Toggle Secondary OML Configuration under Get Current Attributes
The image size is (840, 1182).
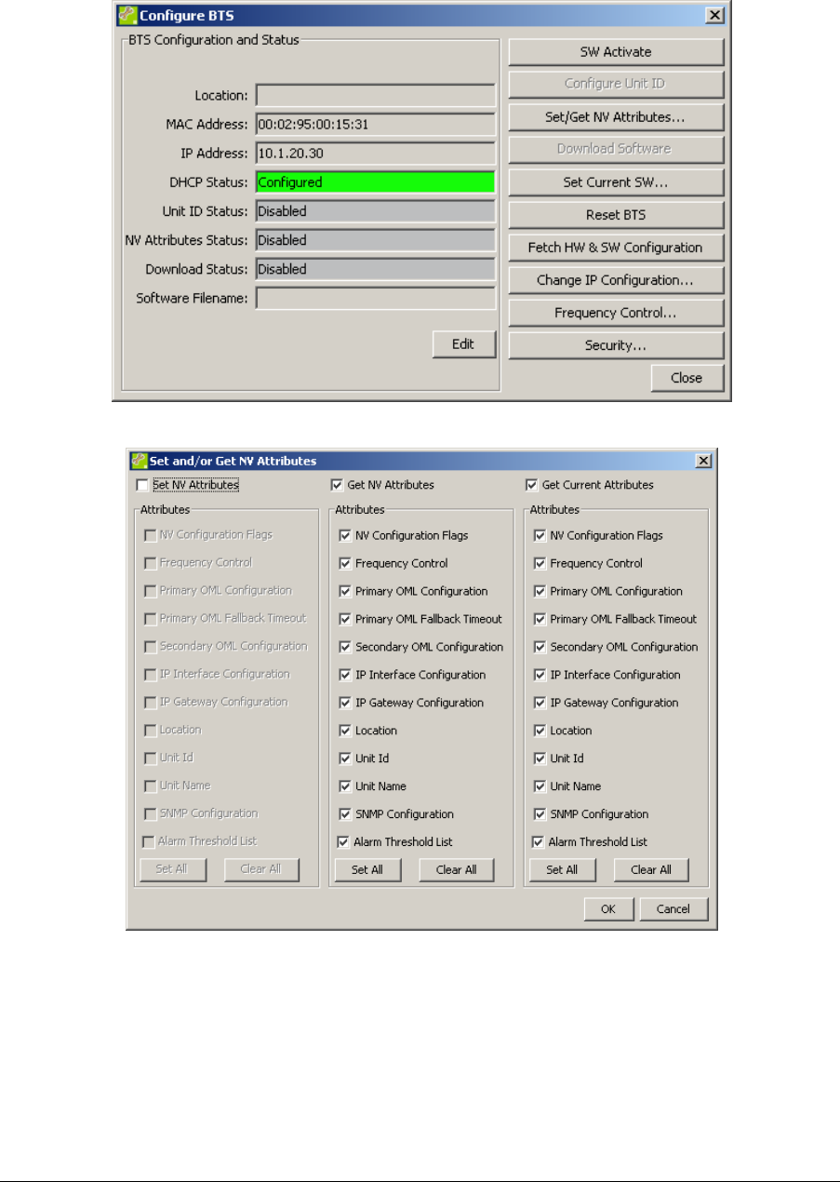click(540, 648)
